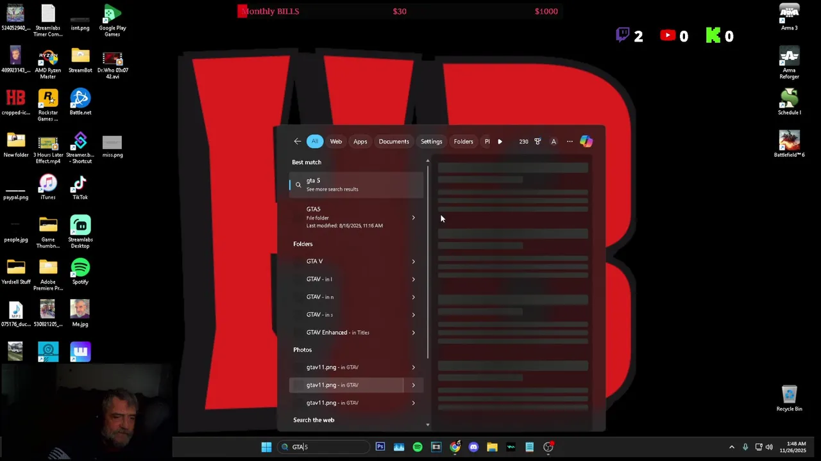Open the Yardsell Stuff folder

[16, 271]
